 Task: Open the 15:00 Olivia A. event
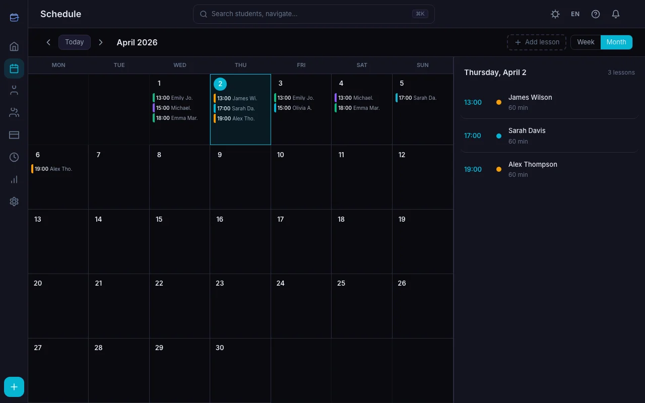coord(301,108)
